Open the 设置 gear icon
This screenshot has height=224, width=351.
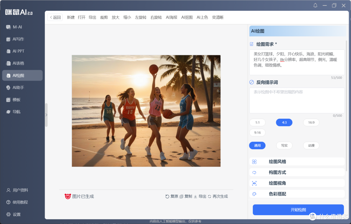coord(8,214)
